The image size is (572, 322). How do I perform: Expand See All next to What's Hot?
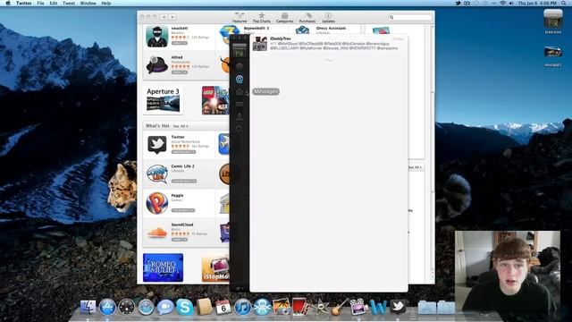pos(181,126)
